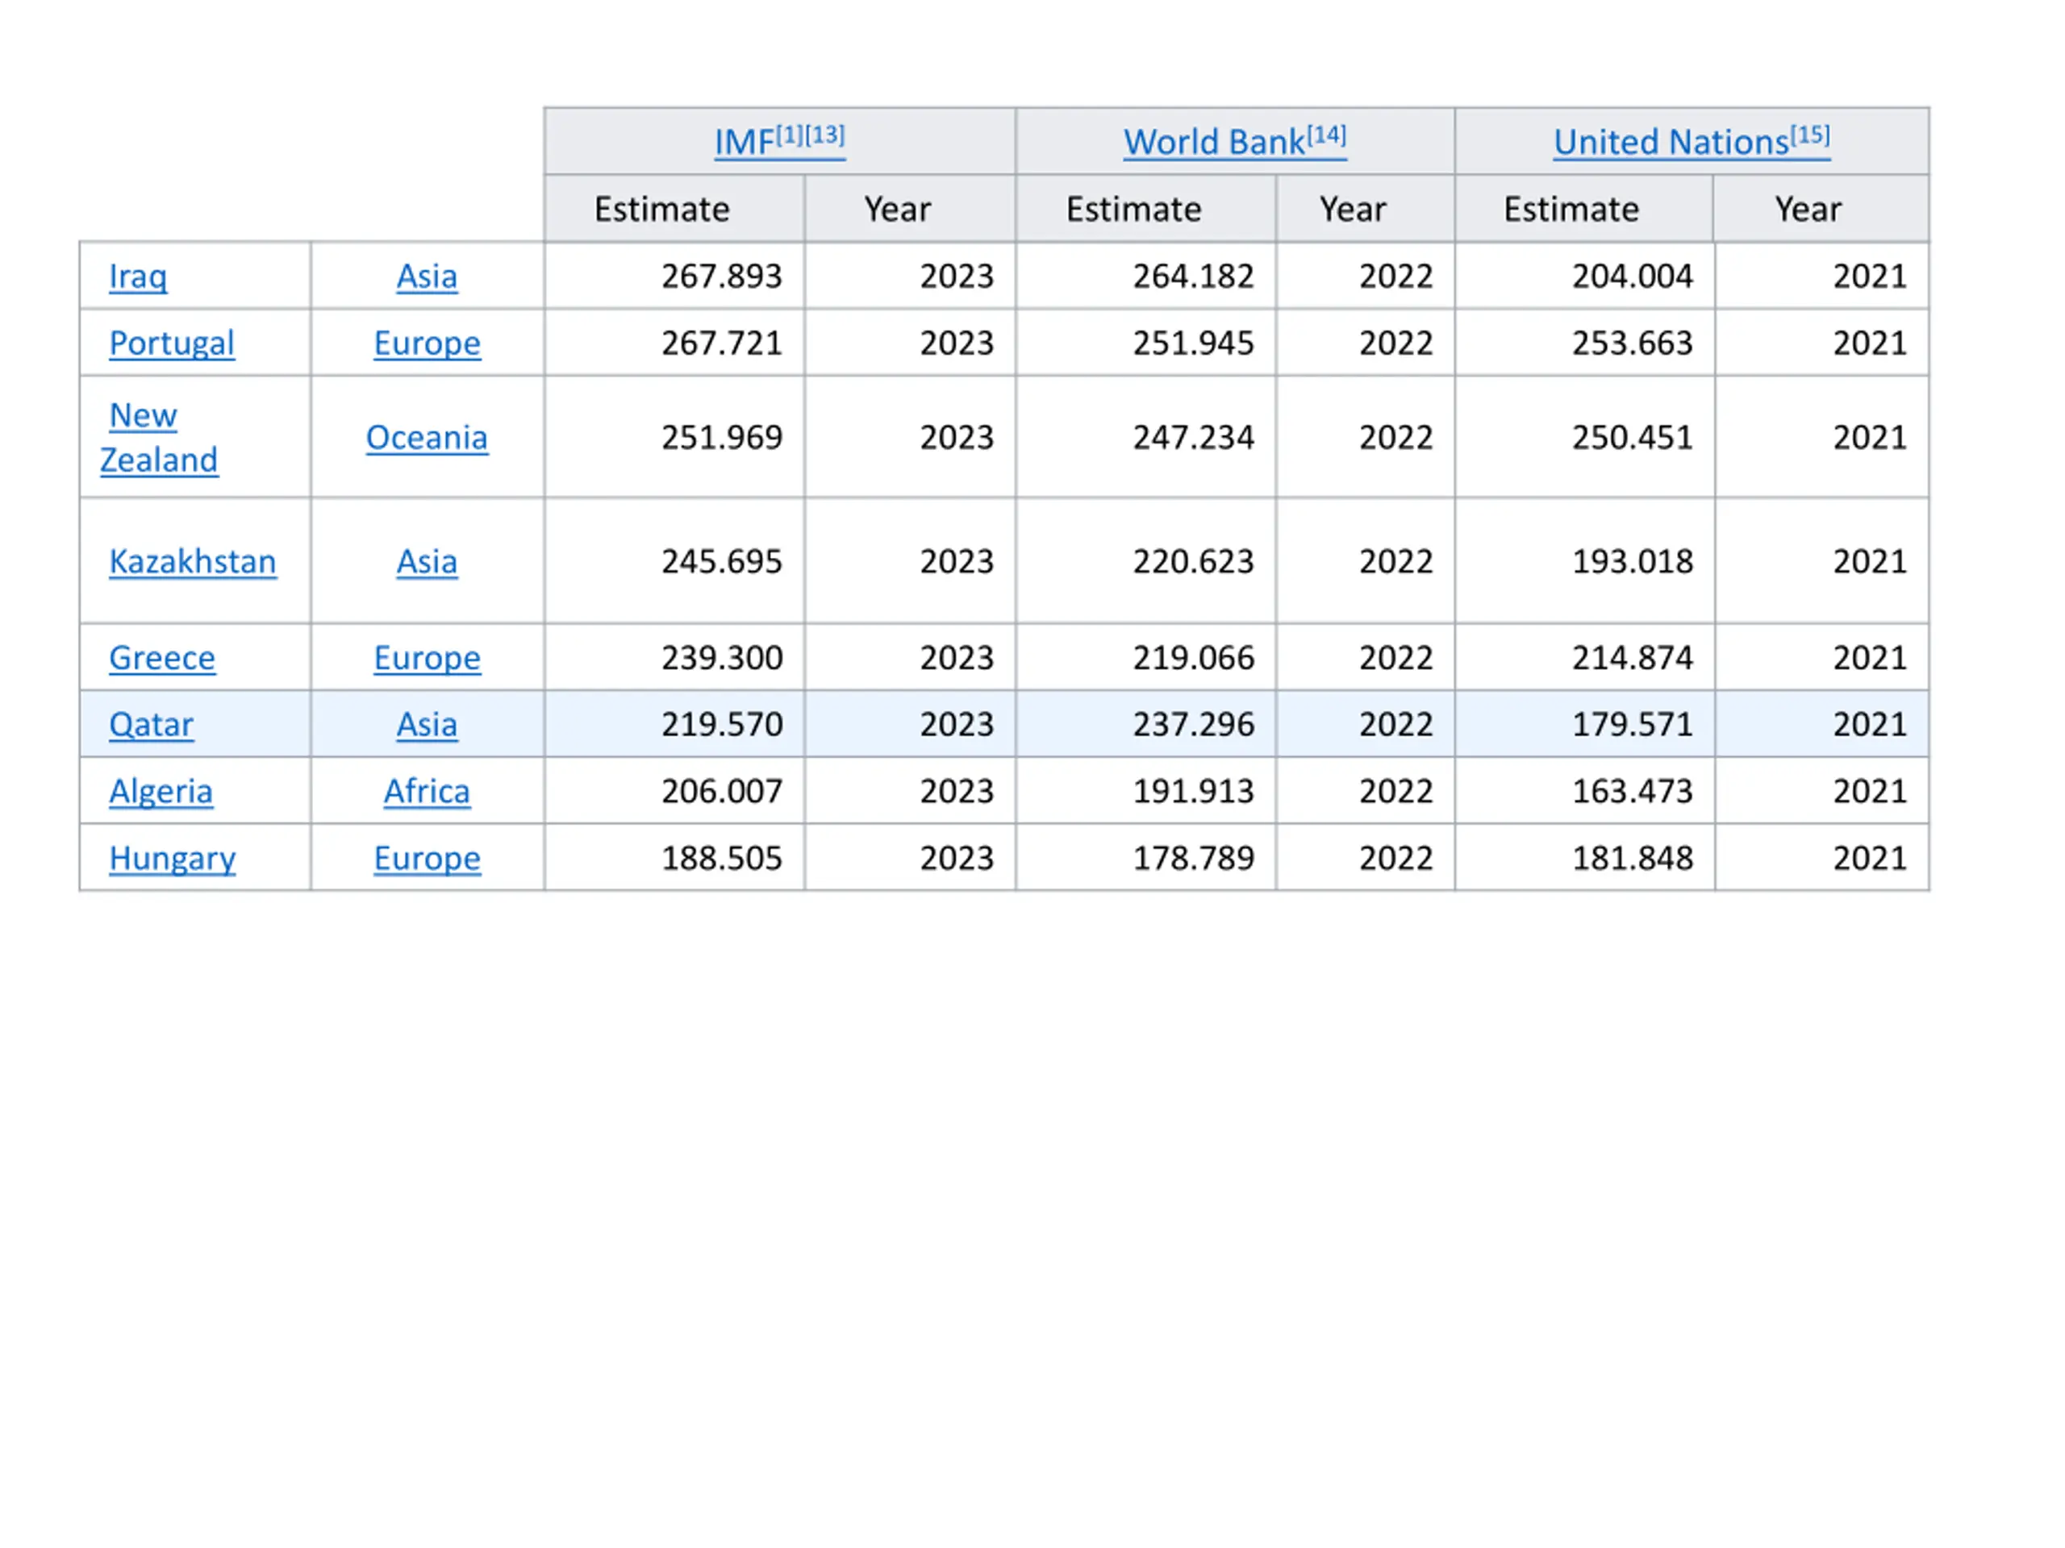Screen dimensions: 2065x1548
Task: Follow the New Zealand link
Action: pos(159,438)
